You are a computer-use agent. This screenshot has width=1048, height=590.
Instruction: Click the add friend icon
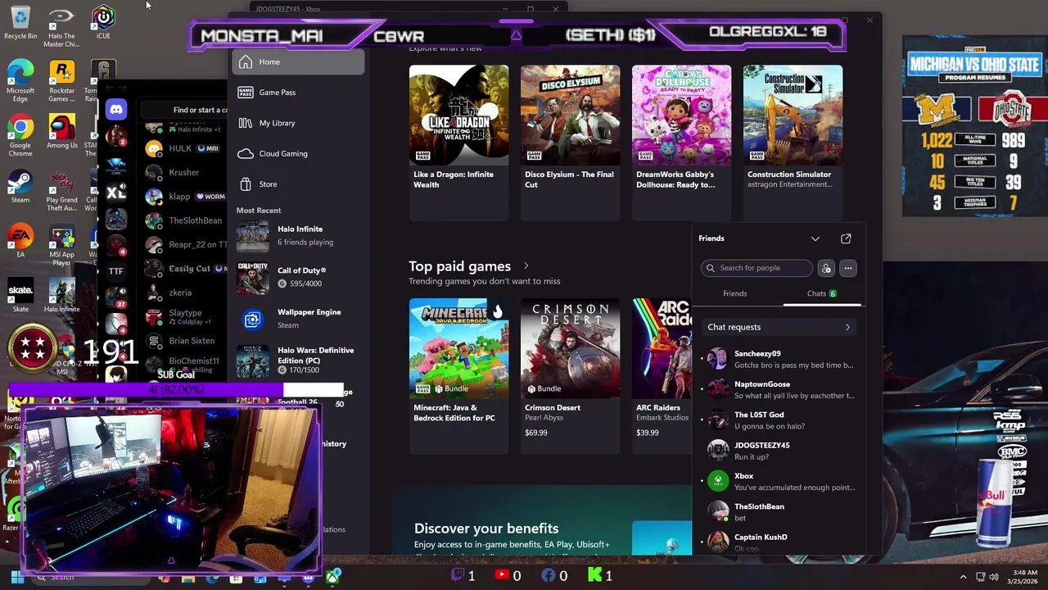(826, 268)
